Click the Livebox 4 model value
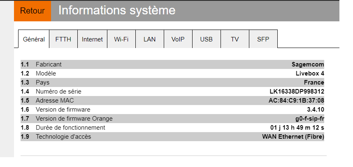This screenshot has height=167, width=353. point(310,73)
